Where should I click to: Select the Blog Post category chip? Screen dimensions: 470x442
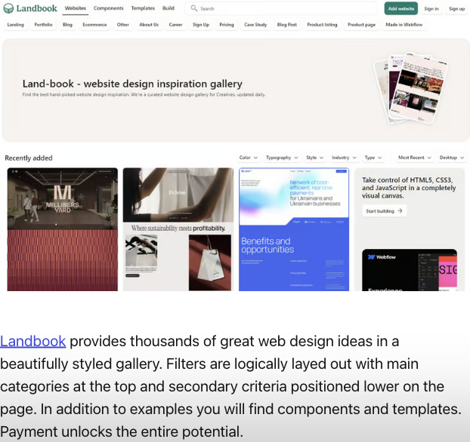[x=287, y=25]
